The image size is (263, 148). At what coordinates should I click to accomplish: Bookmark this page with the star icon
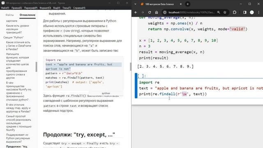pyautogui.click(x=225, y=12)
